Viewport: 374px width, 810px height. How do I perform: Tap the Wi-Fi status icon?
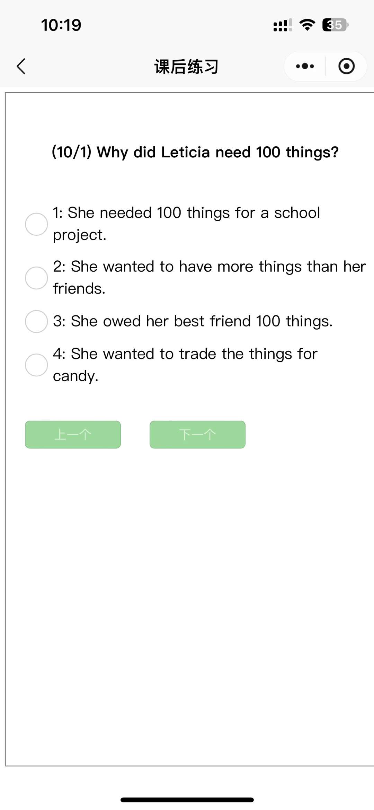click(x=307, y=25)
